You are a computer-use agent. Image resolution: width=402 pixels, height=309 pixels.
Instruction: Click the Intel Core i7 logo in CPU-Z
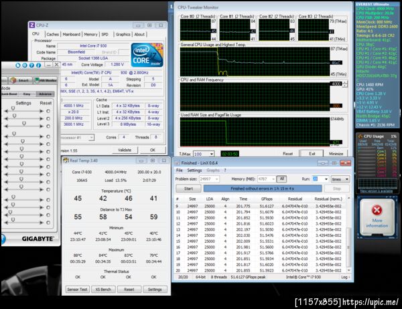point(147,55)
